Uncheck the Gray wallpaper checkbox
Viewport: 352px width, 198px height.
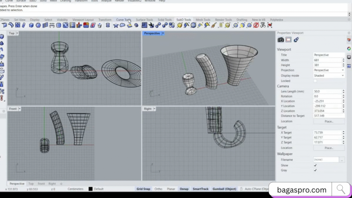pos(315,170)
